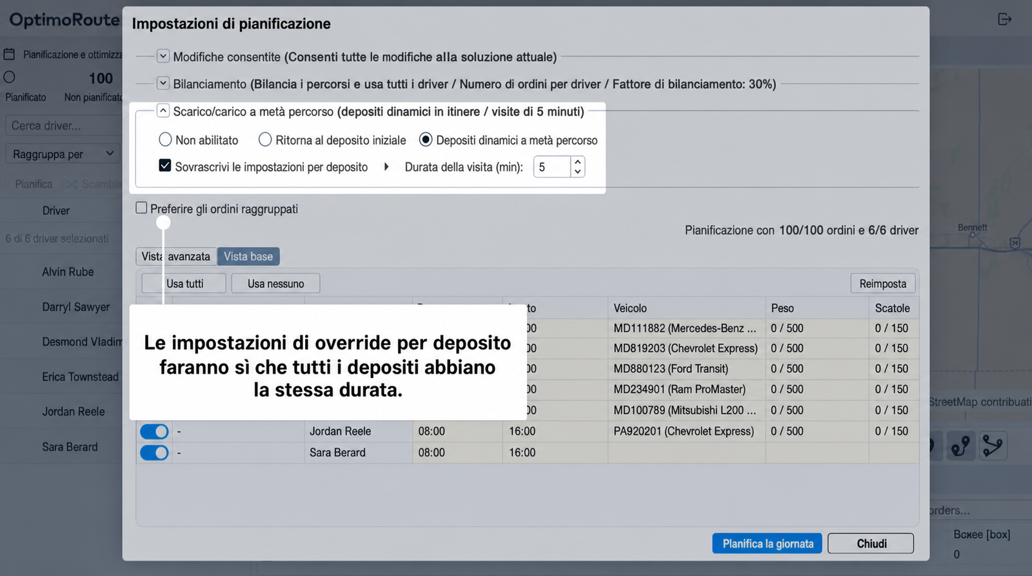Image resolution: width=1032 pixels, height=576 pixels.
Task: Click the logout icon in the top bar
Action: 1004,19
